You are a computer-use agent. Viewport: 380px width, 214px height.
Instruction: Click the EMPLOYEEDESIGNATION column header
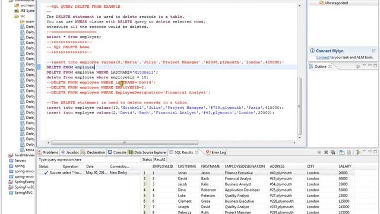coord(245,166)
